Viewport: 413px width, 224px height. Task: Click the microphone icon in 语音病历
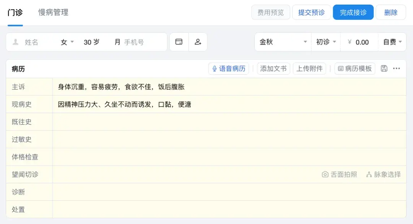[x=215, y=69]
